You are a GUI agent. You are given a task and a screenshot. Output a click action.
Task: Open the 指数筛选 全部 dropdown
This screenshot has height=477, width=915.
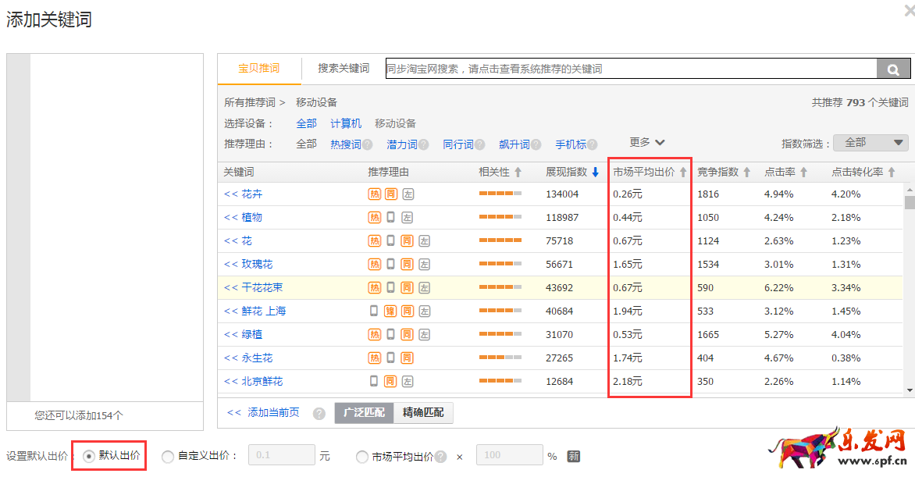click(870, 143)
